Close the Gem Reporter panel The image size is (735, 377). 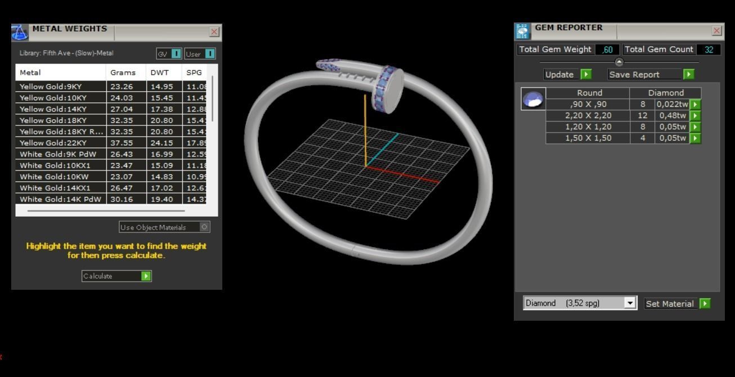(716, 31)
